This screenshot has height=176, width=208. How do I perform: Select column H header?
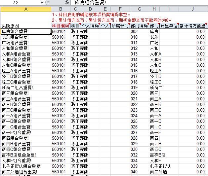coord(154,9)
